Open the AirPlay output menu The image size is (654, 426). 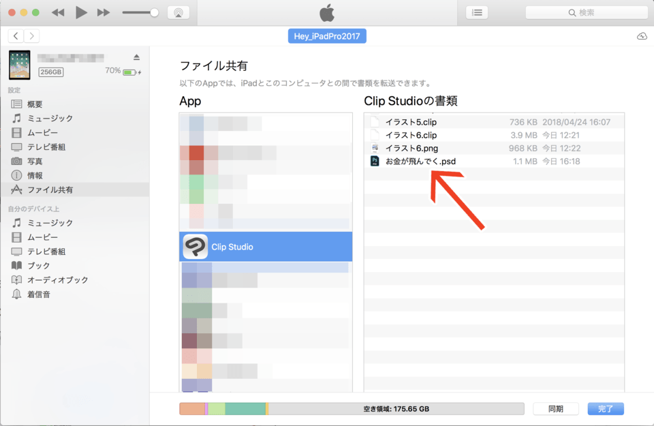pos(178,12)
